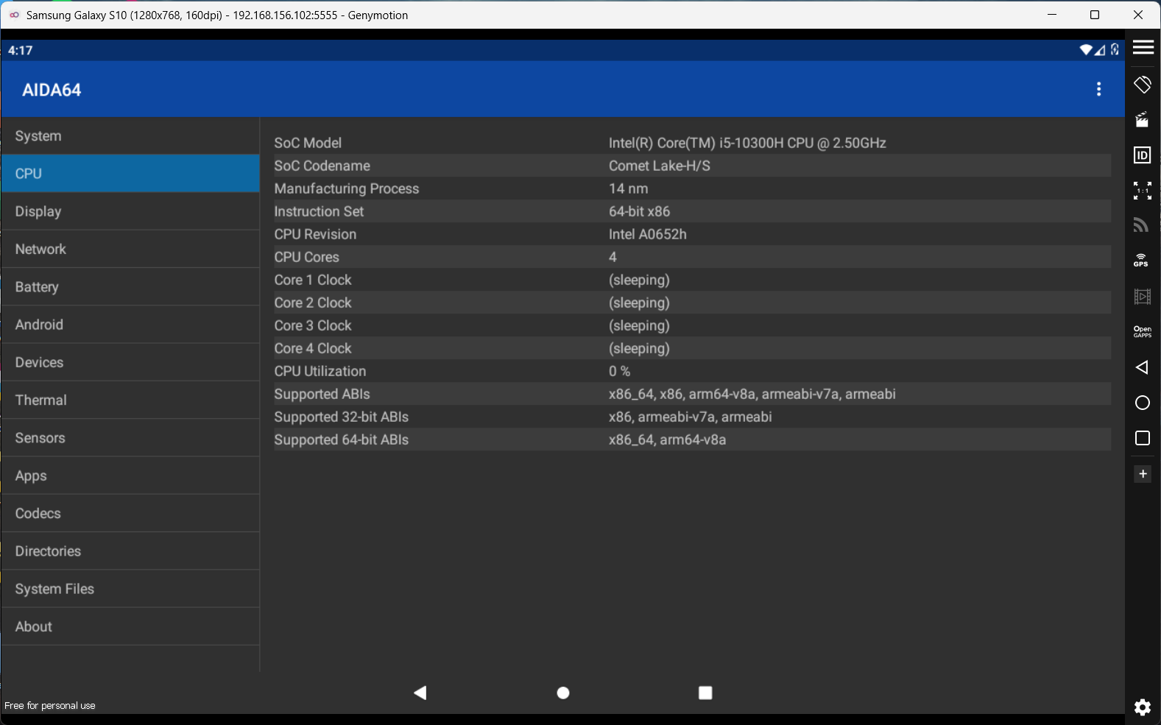This screenshot has width=1161, height=725.
Task: Click the 'x86_64, arm64-v8a' value
Action: pos(668,439)
